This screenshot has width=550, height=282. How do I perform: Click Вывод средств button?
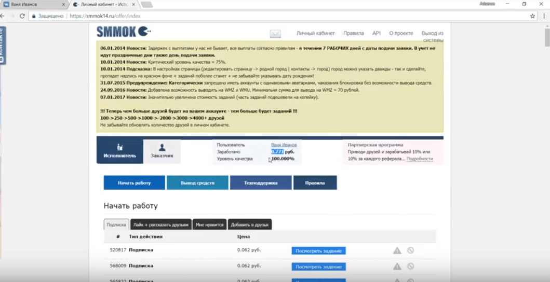click(197, 183)
